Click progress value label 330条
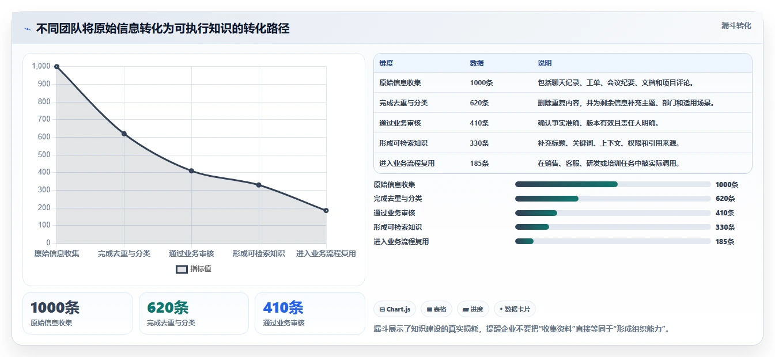The width and height of the screenshot is (775, 357). (x=725, y=227)
